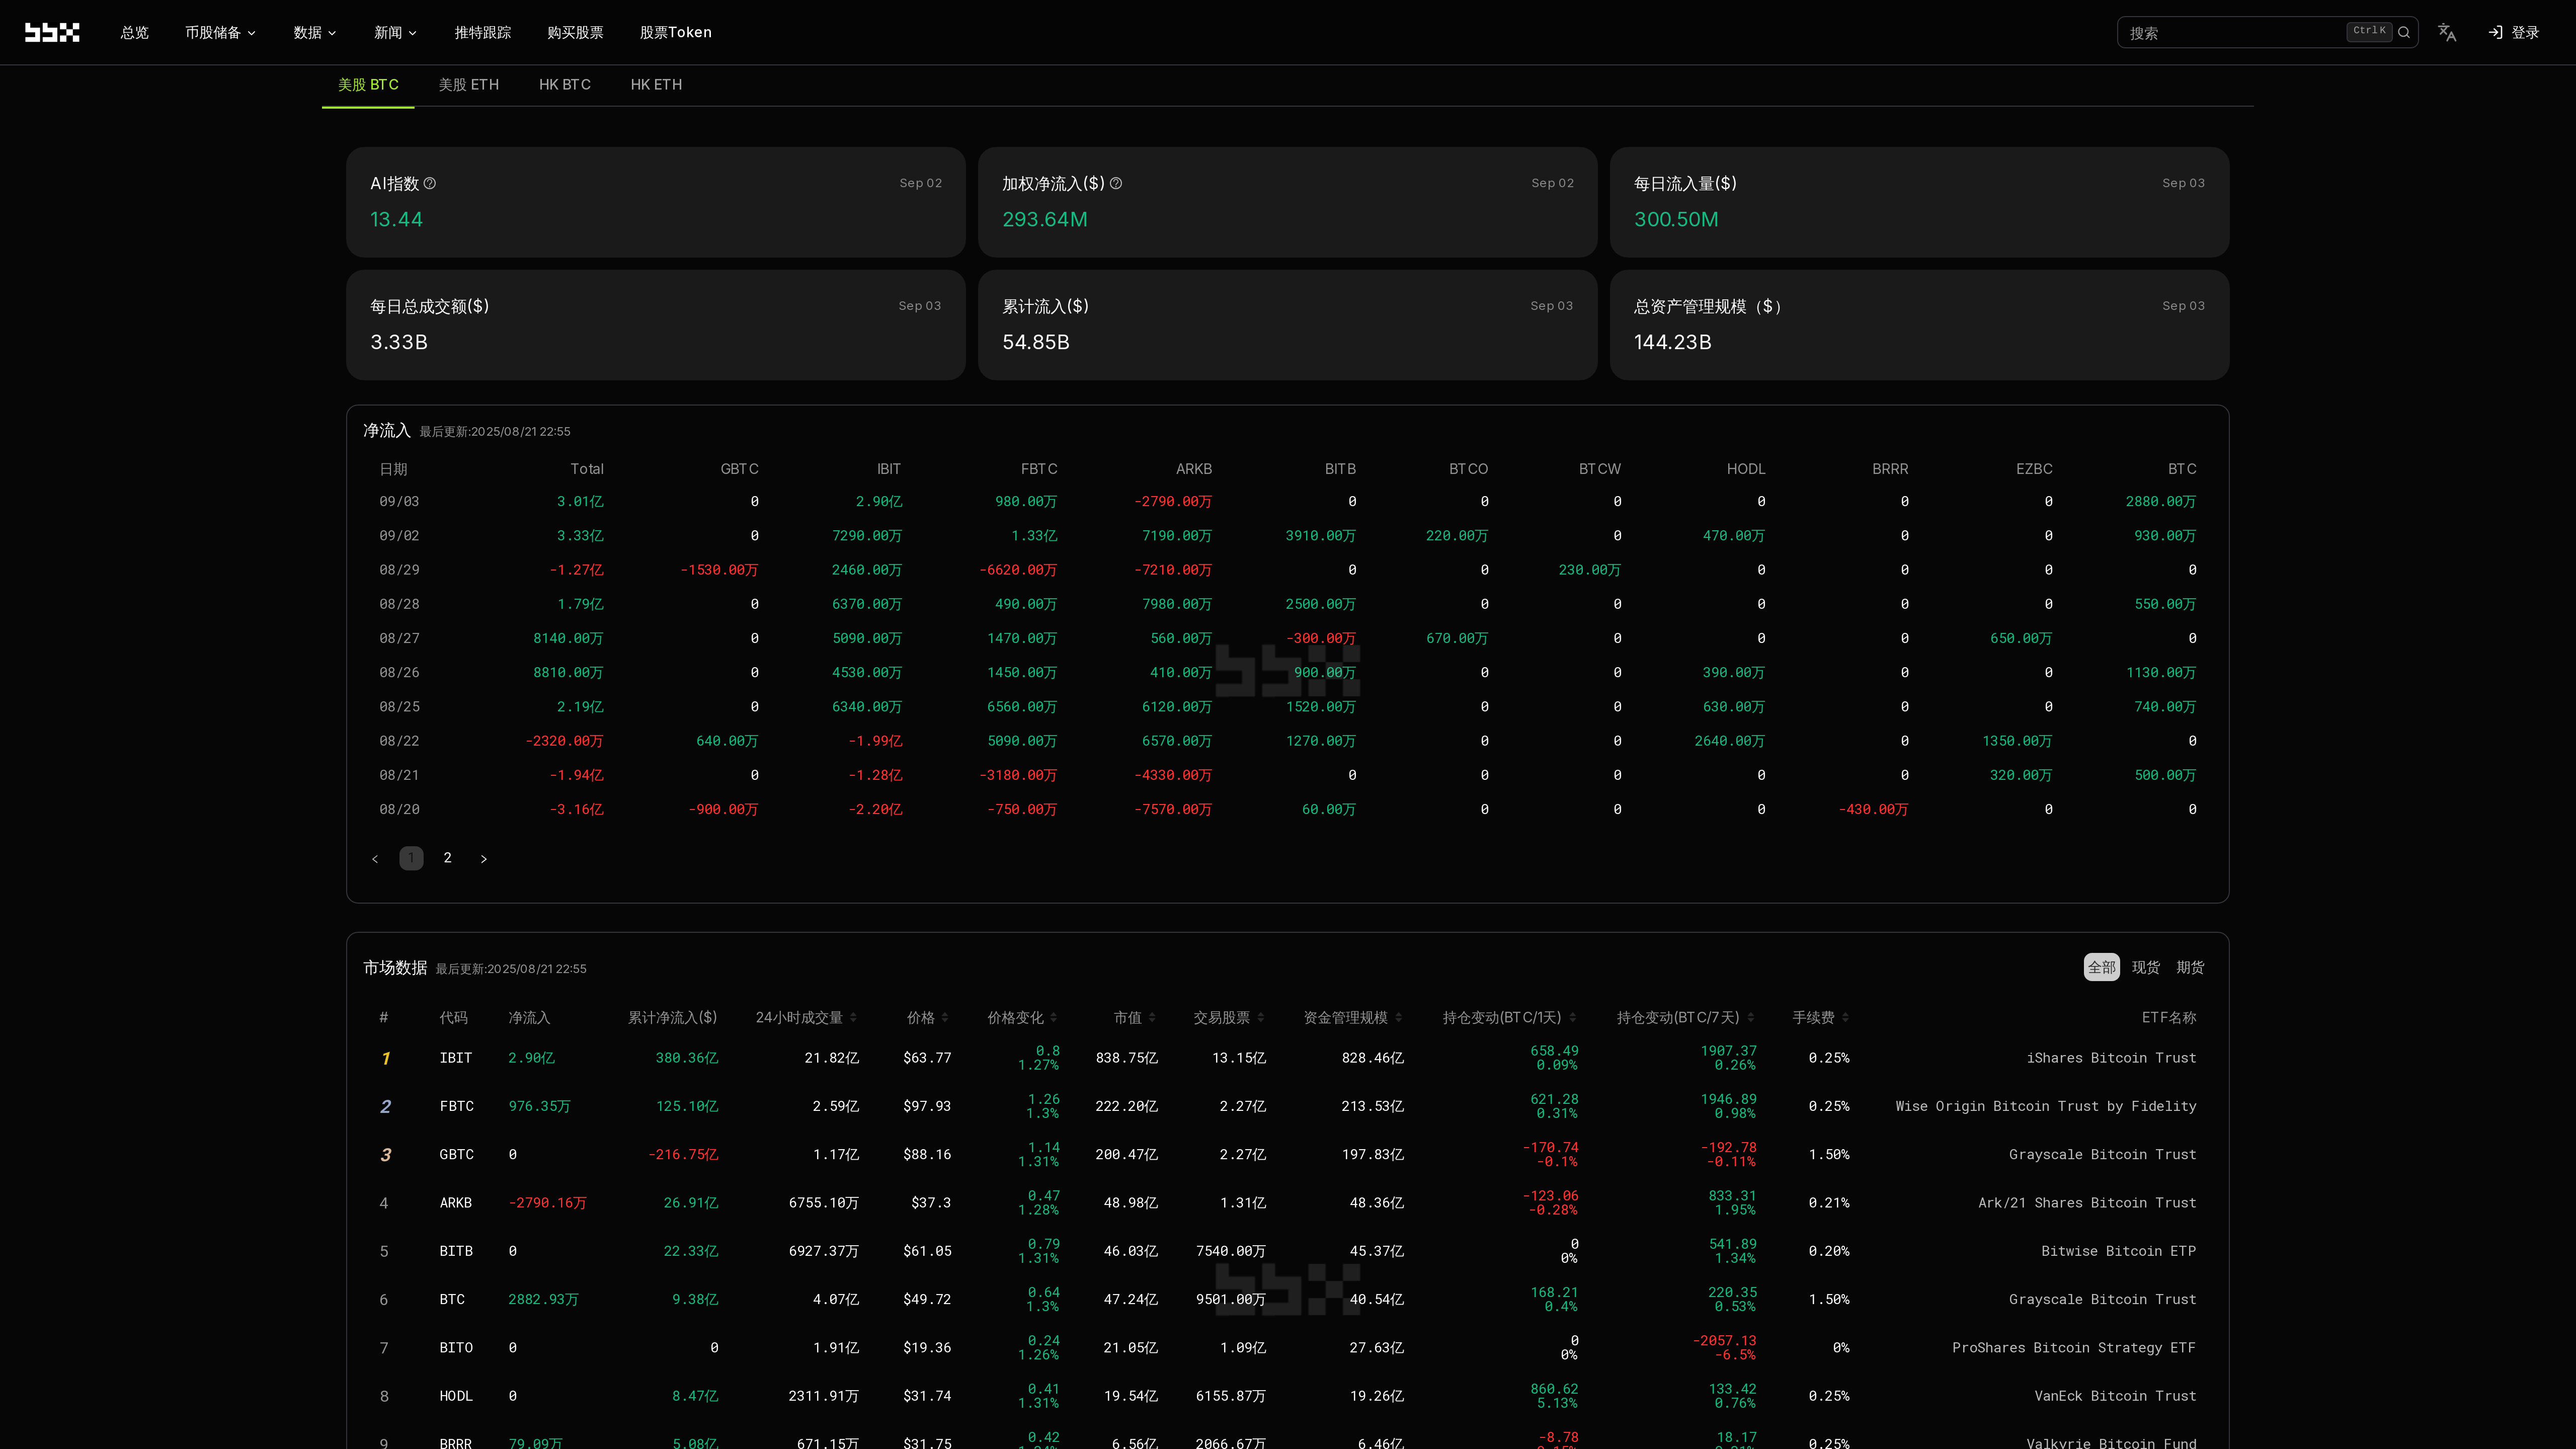
Task: Switch to 美股 ETH tab
Action: click(469, 85)
